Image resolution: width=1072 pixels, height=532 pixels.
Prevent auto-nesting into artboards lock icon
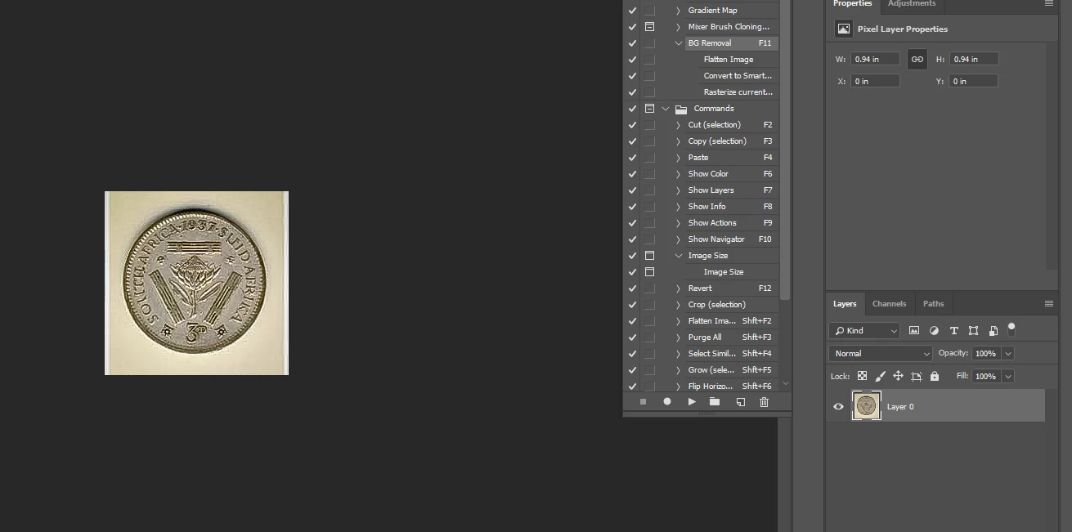click(916, 376)
